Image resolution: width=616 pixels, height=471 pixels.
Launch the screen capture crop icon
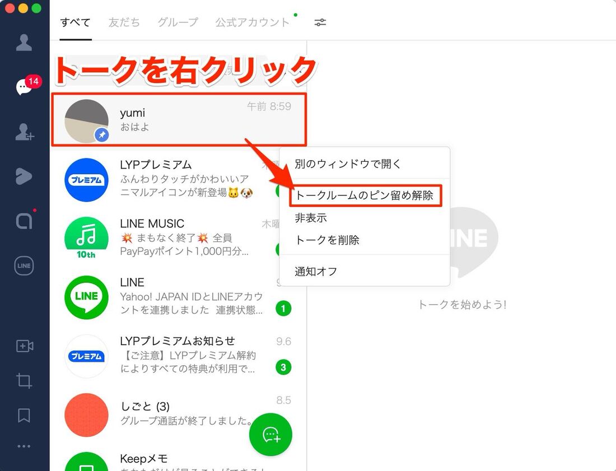pos(24,381)
